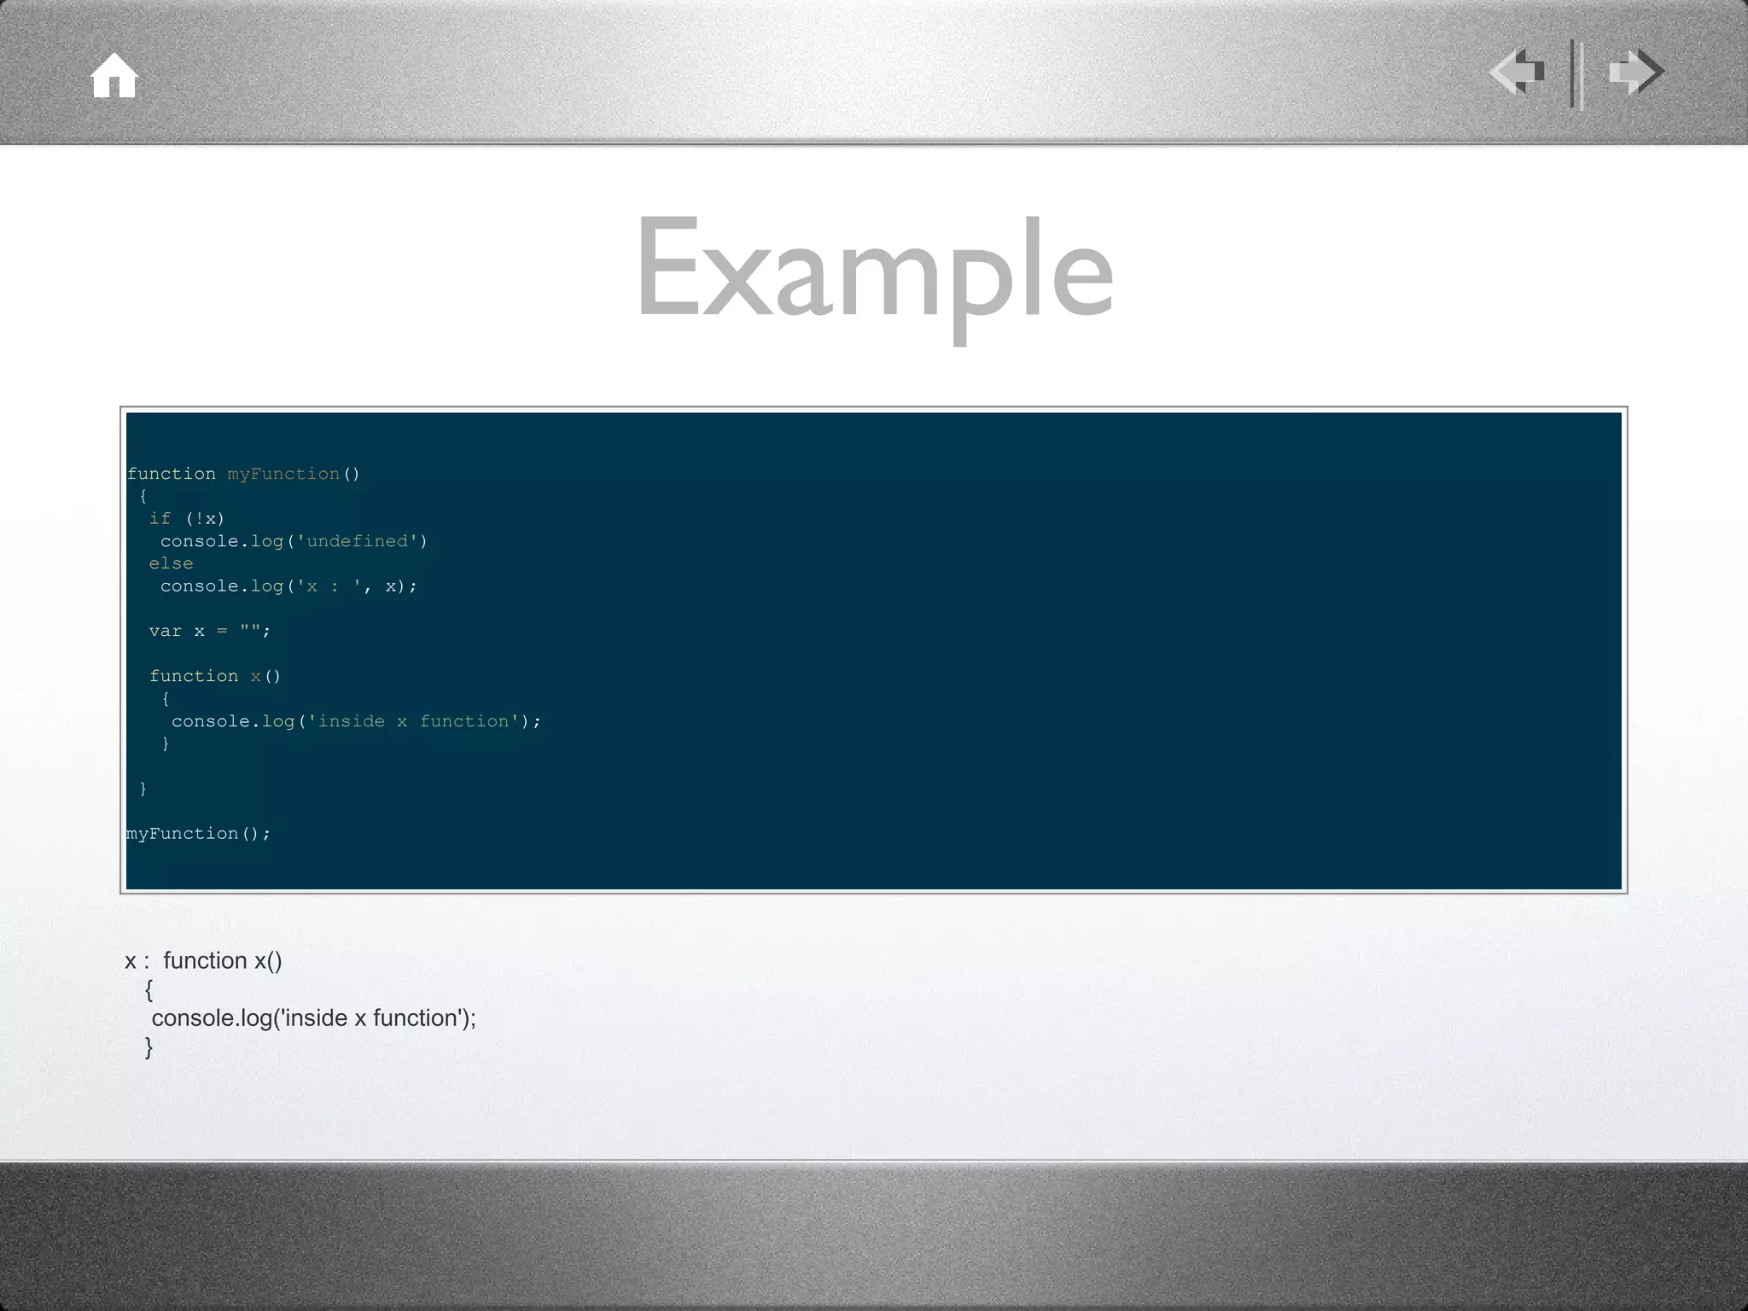
Task: Click the console.log('x : ', x) line
Action: [x=288, y=586]
